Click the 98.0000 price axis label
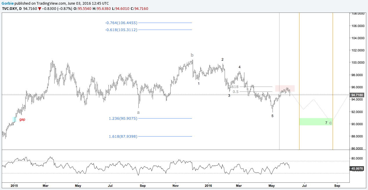 point(358,75)
